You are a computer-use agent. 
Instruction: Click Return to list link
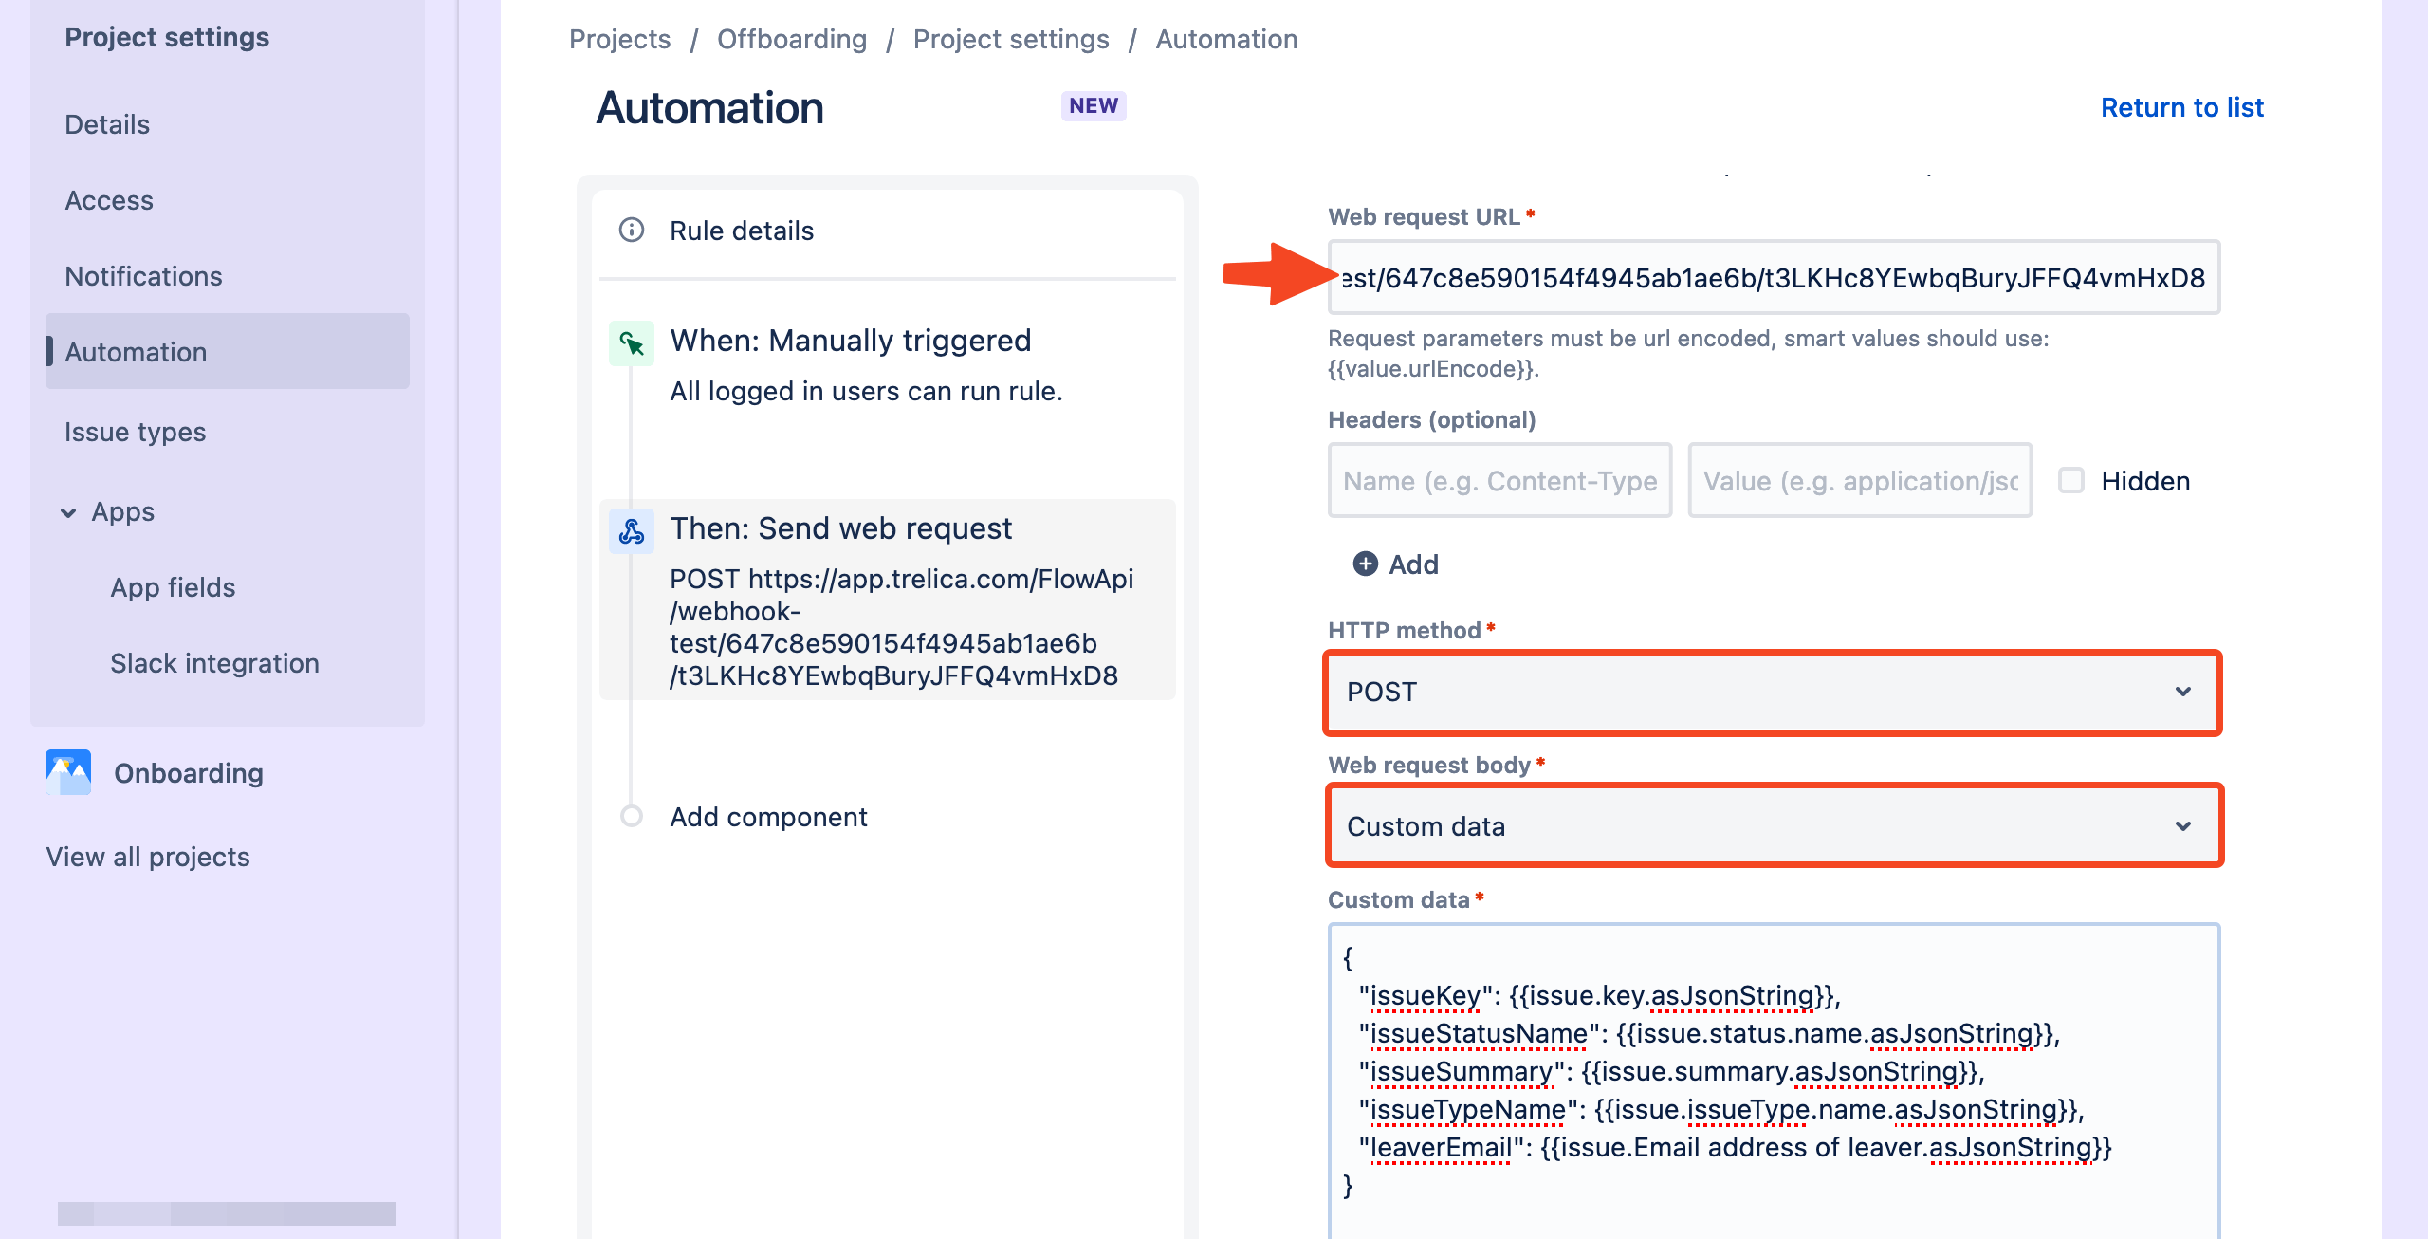point(2182,107)
